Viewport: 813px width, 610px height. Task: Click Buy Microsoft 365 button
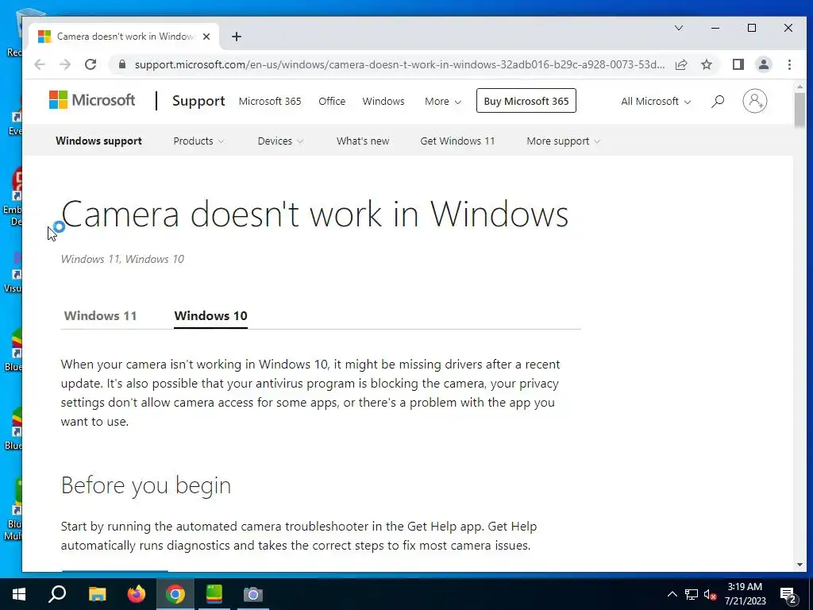[526, 101]
